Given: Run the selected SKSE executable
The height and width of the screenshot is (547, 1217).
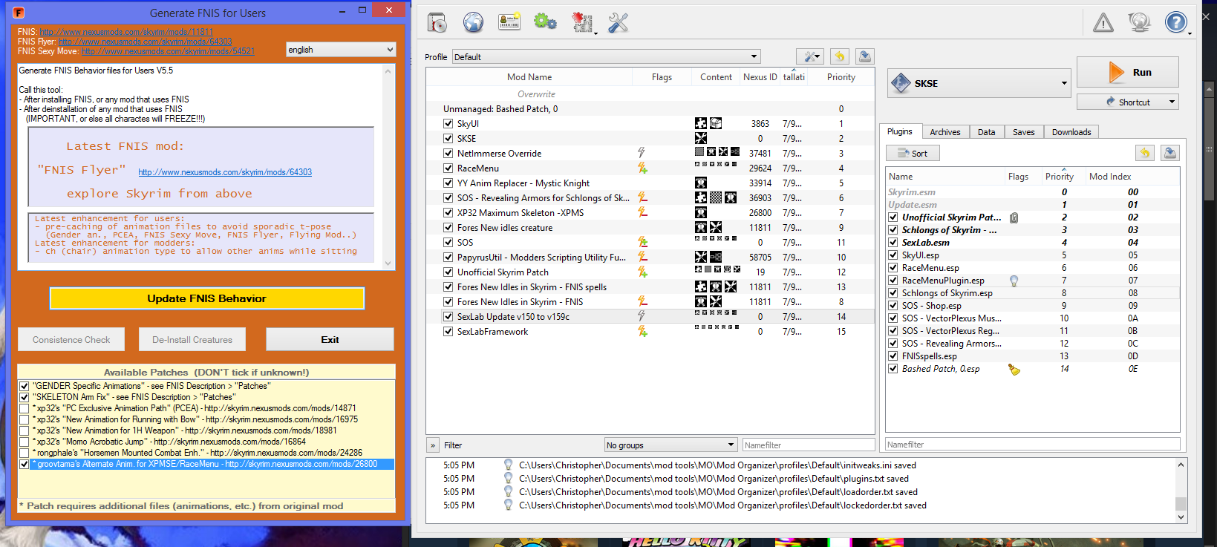Looking at the screenshot, I should [1127, 72].
